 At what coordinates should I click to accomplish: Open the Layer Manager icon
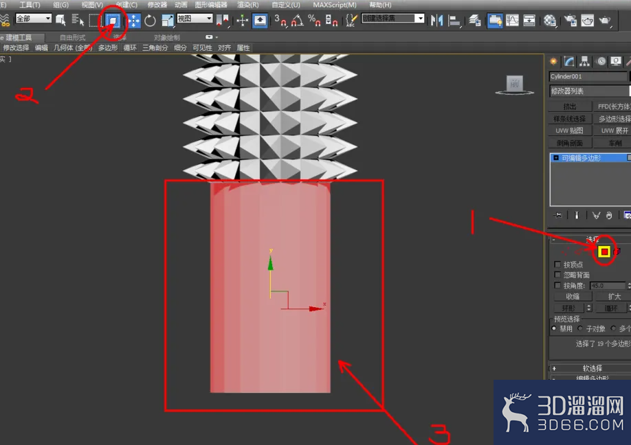475,20
